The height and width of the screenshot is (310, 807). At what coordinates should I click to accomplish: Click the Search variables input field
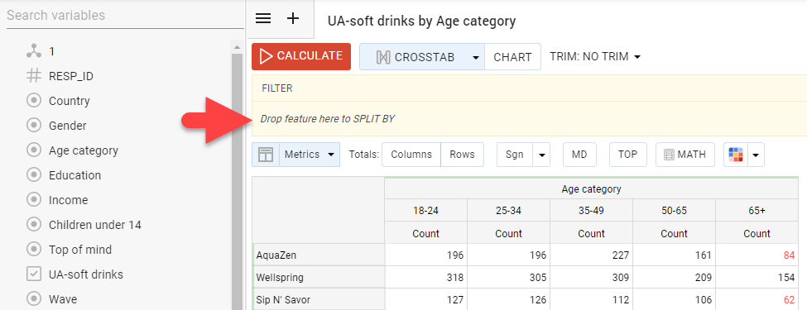[x=124, y=16]
